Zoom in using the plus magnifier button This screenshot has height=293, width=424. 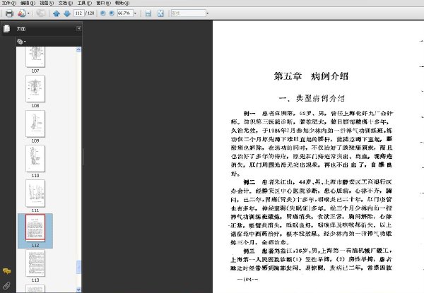112,13
